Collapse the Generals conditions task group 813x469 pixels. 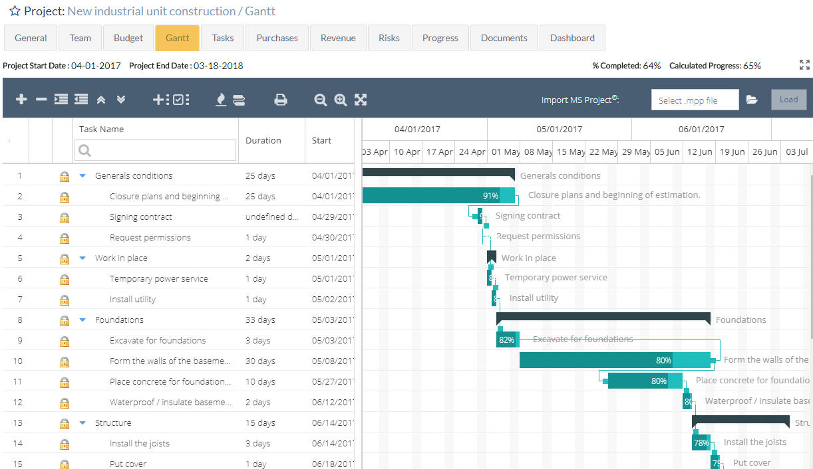coord(82,175)
